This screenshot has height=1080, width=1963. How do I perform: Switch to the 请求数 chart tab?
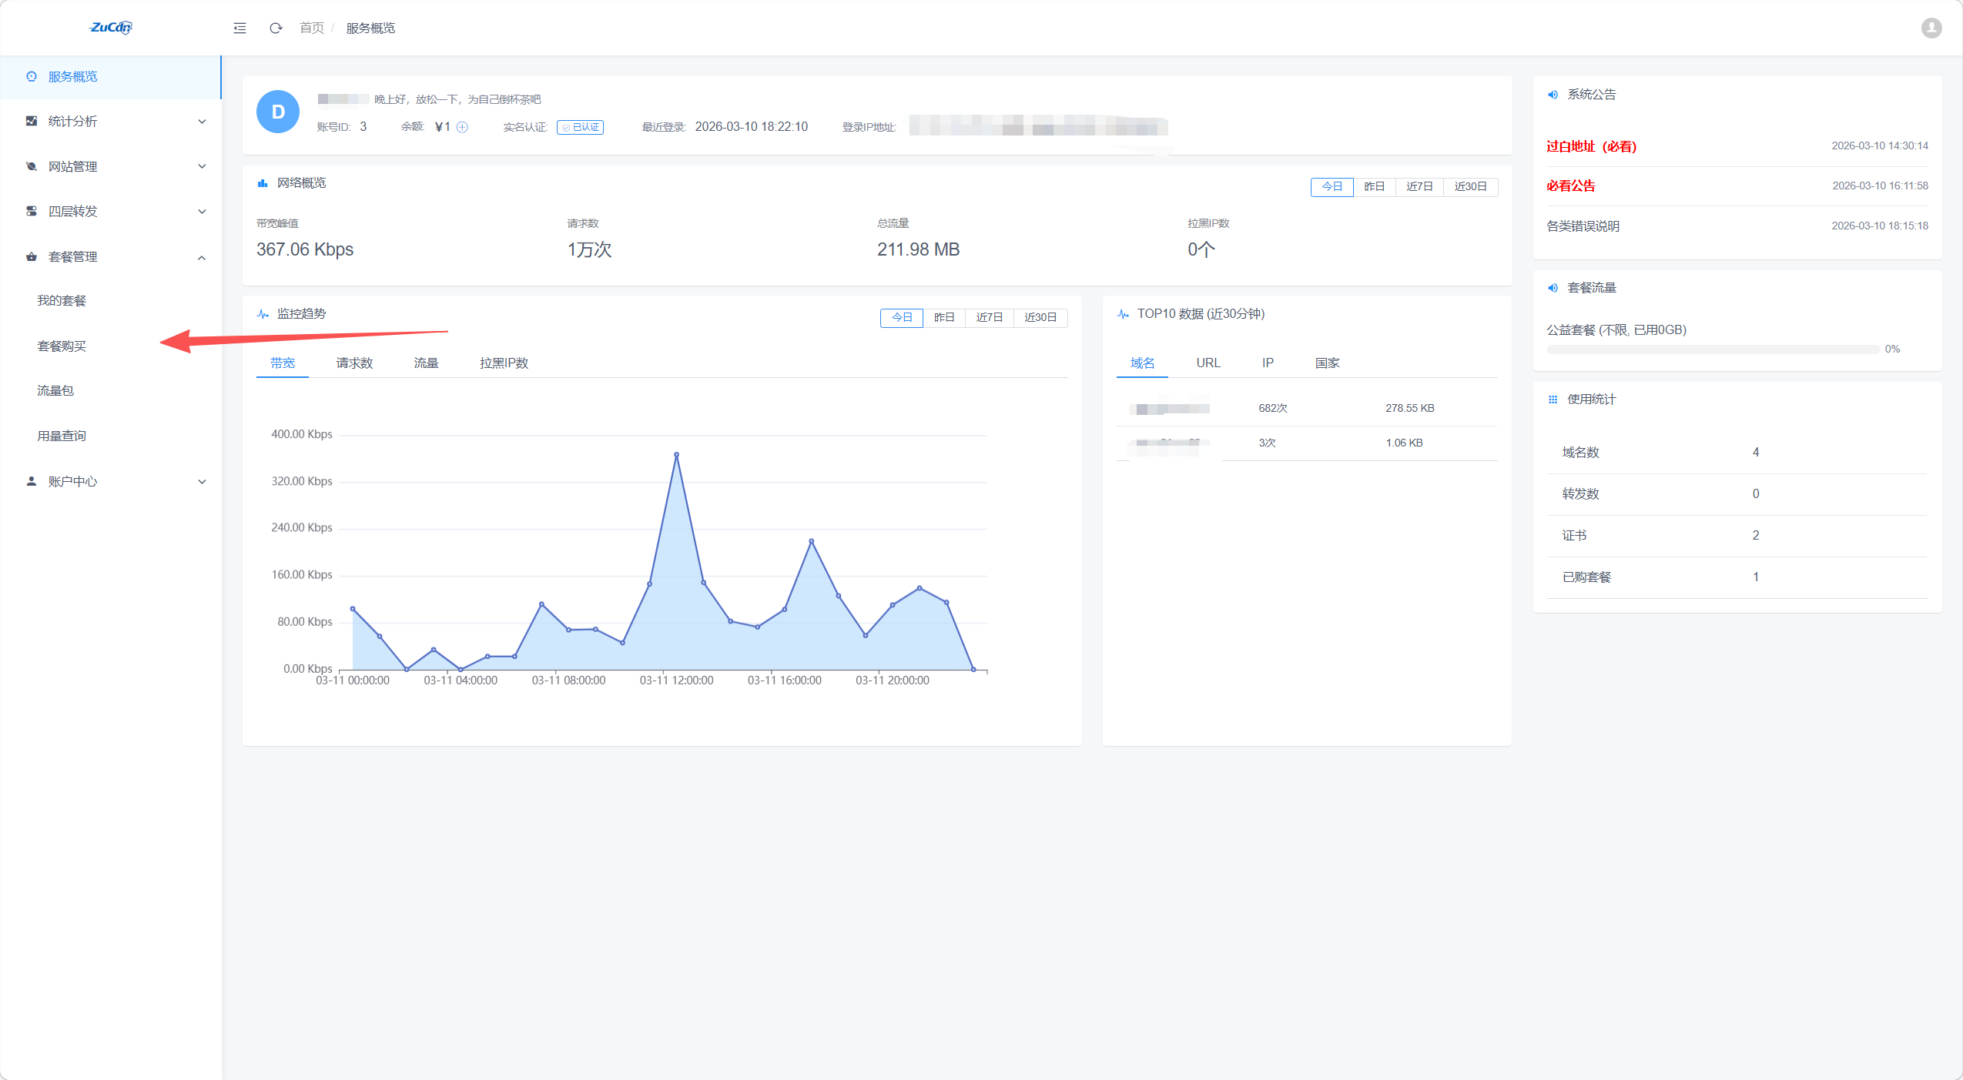pos(354,363)
